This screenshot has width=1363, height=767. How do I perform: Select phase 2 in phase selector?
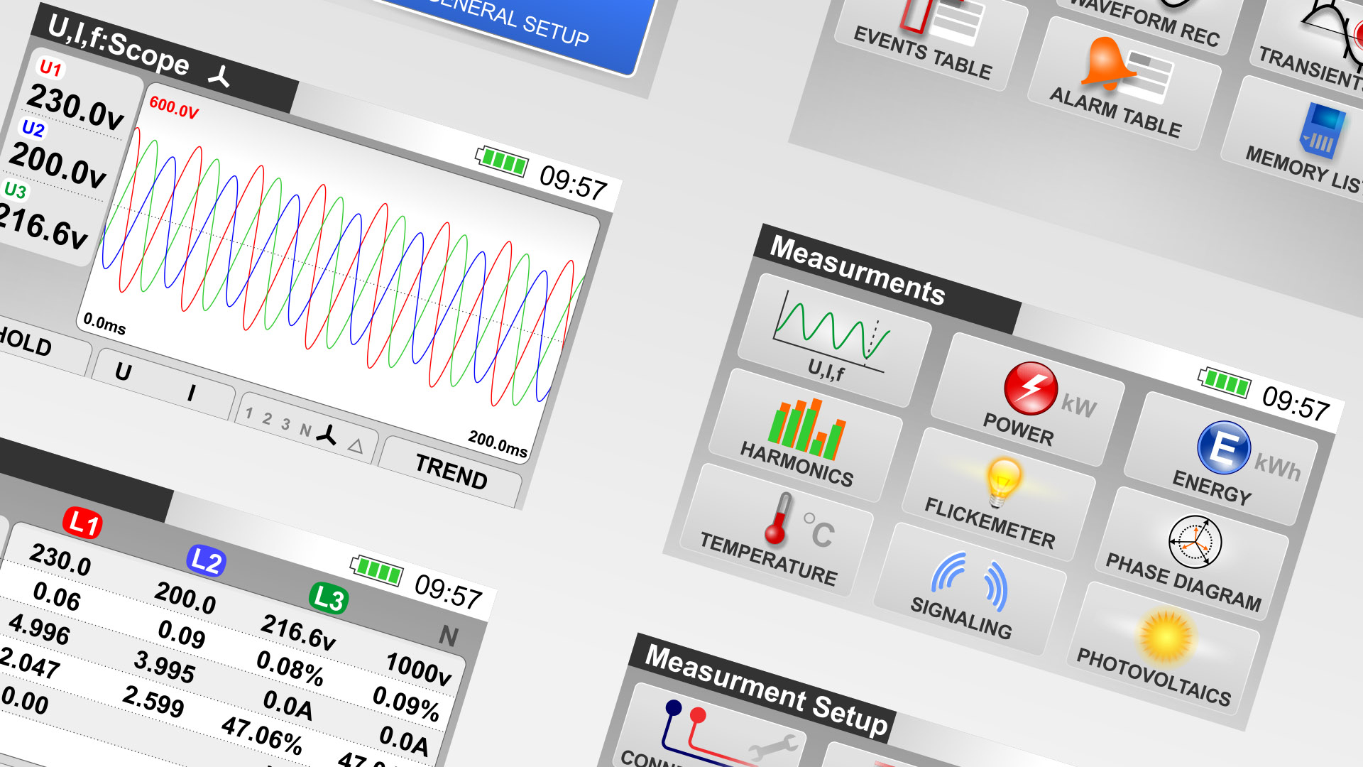267,418
